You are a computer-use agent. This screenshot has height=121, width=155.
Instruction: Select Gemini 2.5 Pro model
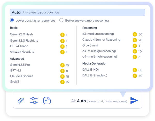[x=20, y=65]
